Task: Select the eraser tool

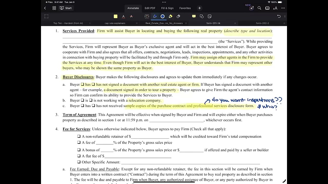Action: pos(178,16)
